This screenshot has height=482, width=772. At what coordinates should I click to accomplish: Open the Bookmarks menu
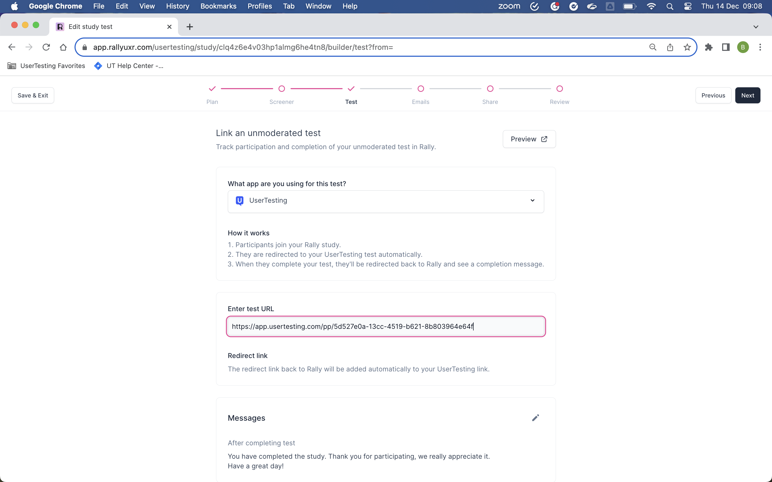pos(218,6)
